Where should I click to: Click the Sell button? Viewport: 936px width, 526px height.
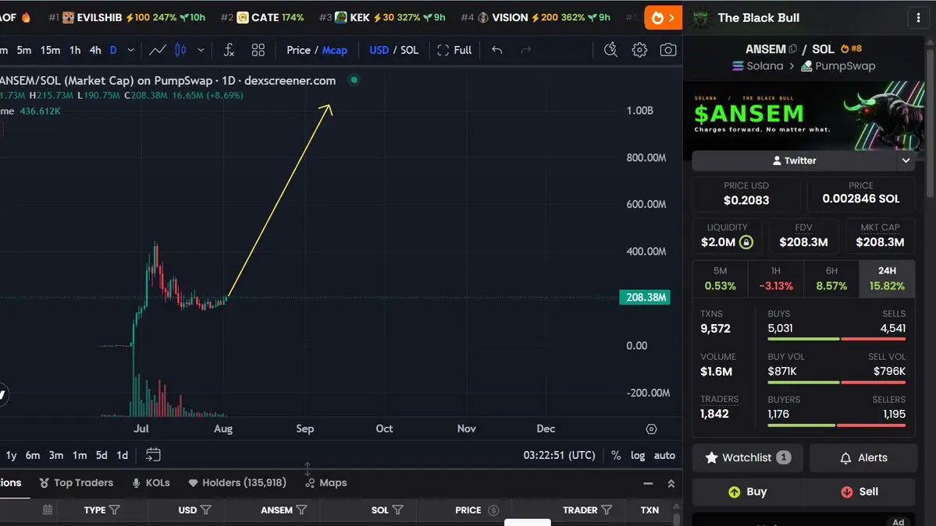[x=859, y=492]
